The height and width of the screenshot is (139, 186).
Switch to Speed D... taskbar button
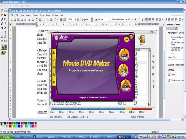coord(95,137)
